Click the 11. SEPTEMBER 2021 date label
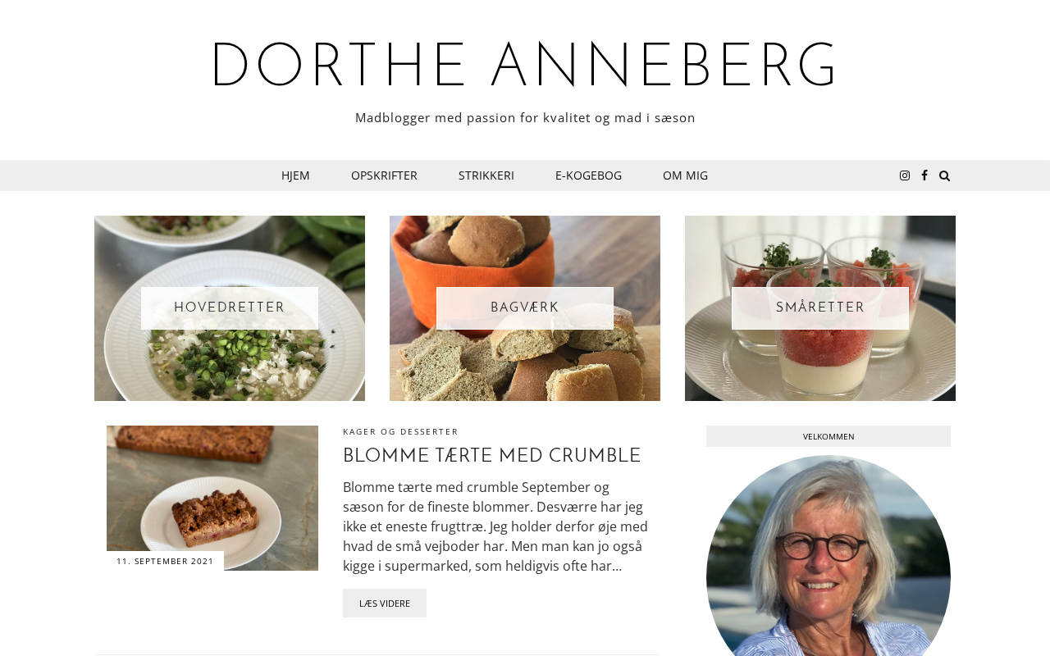This screenshot has height=656, width=1050. tap(165, 561)
